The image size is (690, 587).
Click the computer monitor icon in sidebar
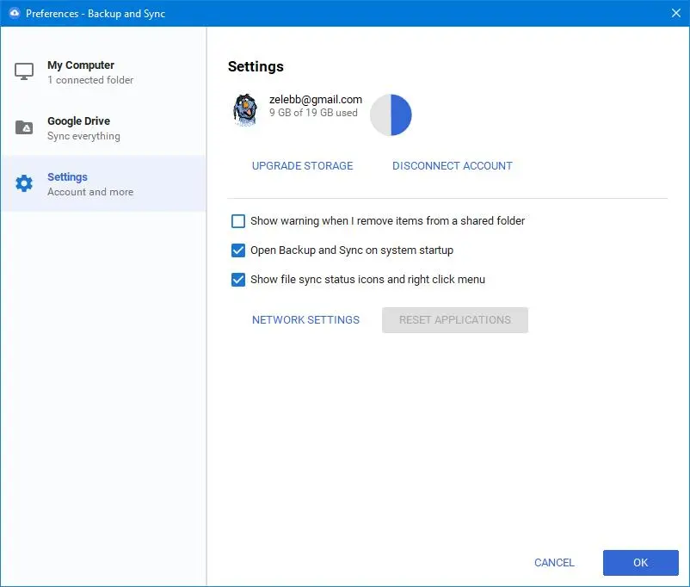coord(24,71)
